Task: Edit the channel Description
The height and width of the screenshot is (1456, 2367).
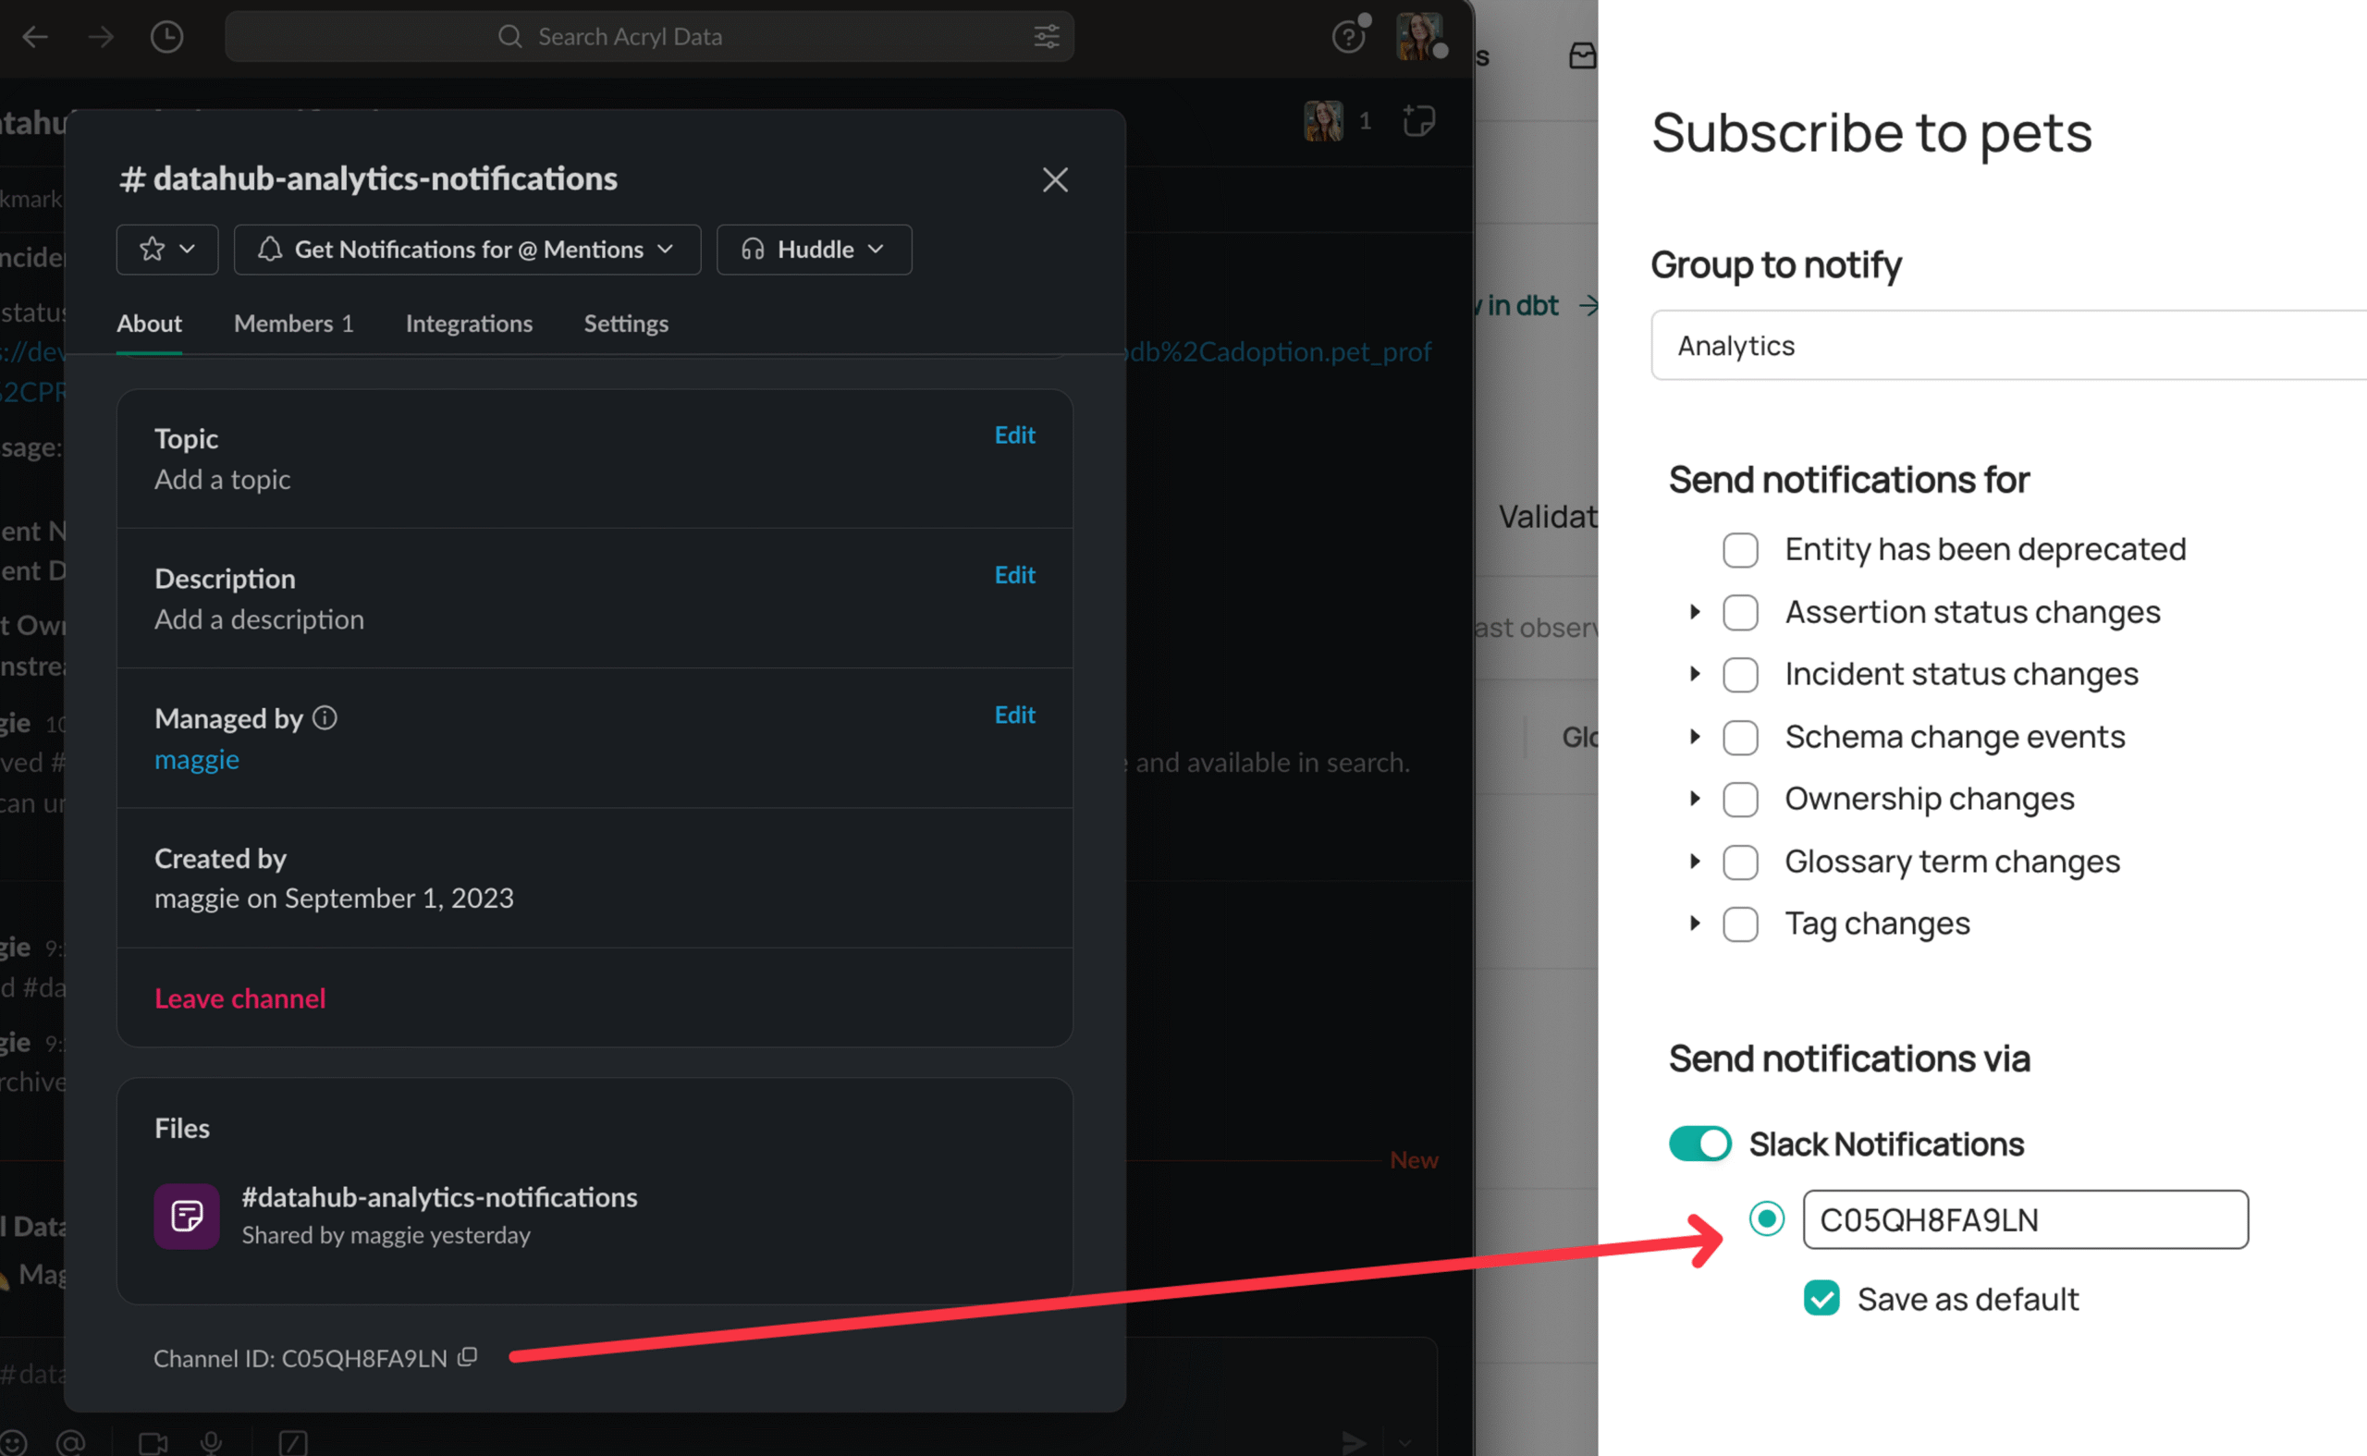Action: click(x=1015, y=575)
